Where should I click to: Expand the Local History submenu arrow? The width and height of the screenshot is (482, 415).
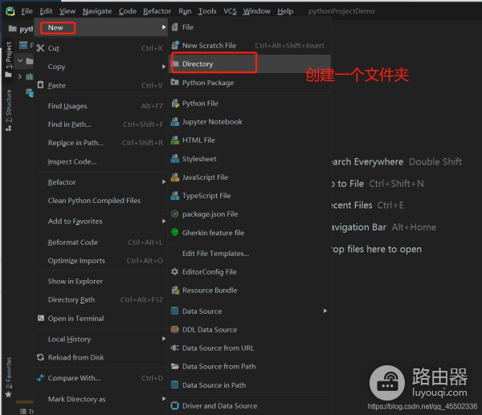[x=164, y=339]
